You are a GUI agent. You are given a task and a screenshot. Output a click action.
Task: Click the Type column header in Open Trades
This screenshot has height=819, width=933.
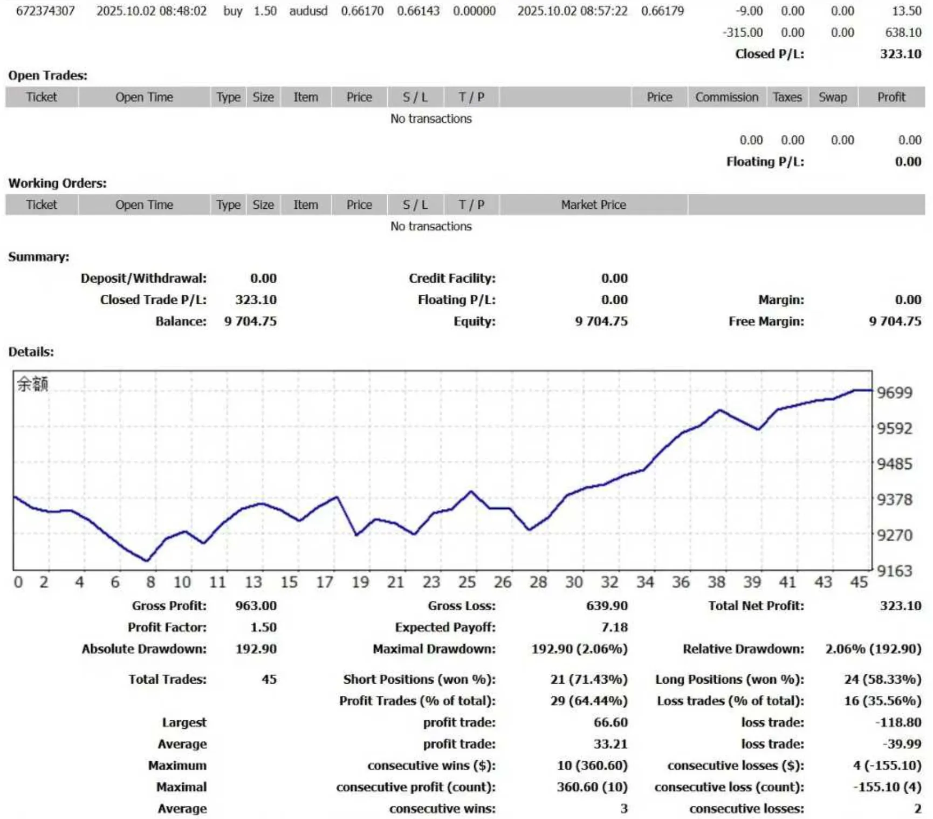click(x=228, y=97)
